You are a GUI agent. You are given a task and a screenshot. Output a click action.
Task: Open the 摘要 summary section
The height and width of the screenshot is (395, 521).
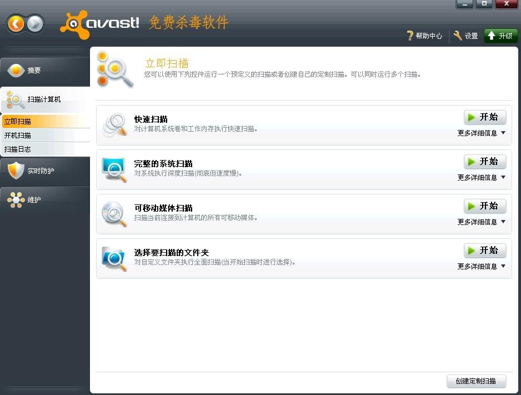[x=45, y=71]
